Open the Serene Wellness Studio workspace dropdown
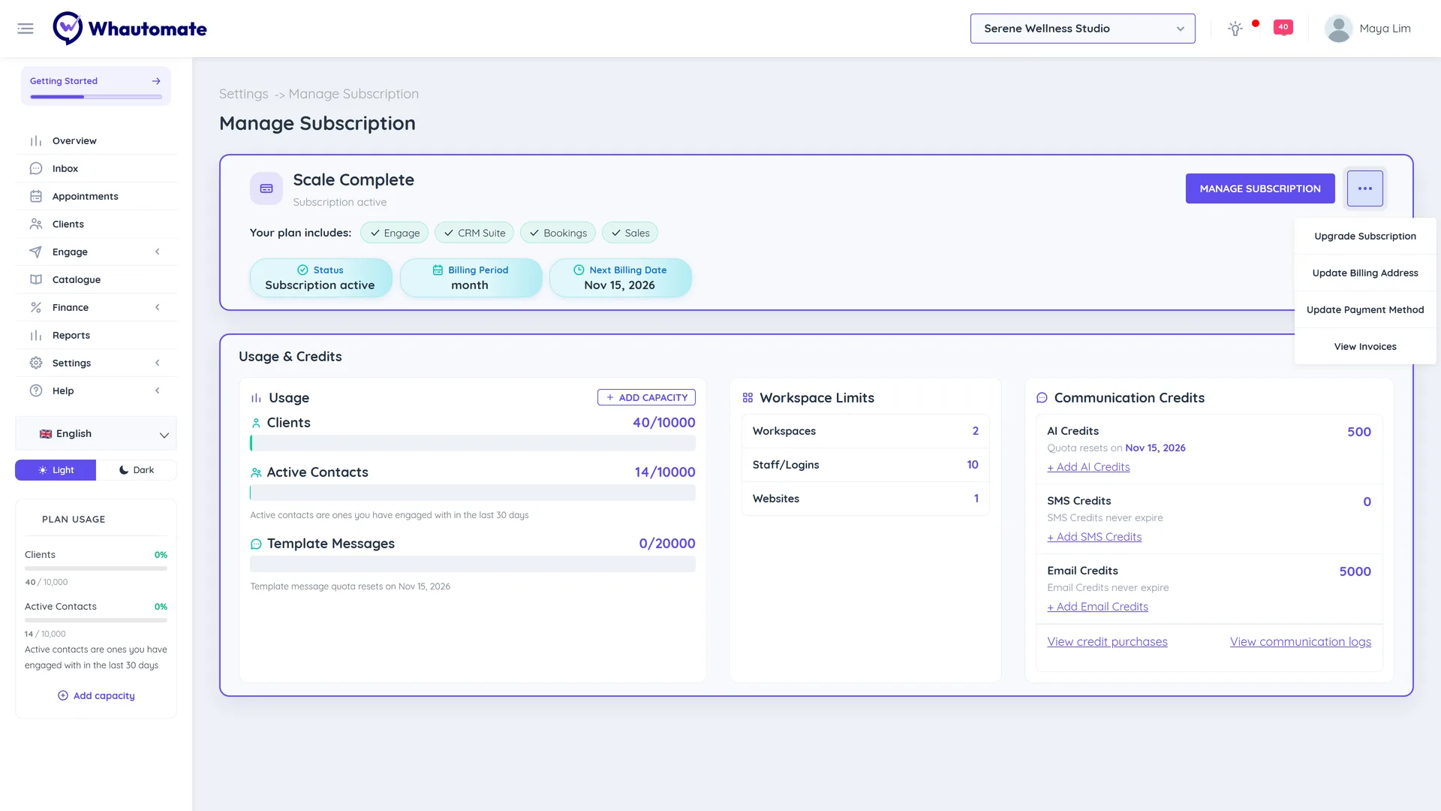The image size is (1441, 811). 1082,29
